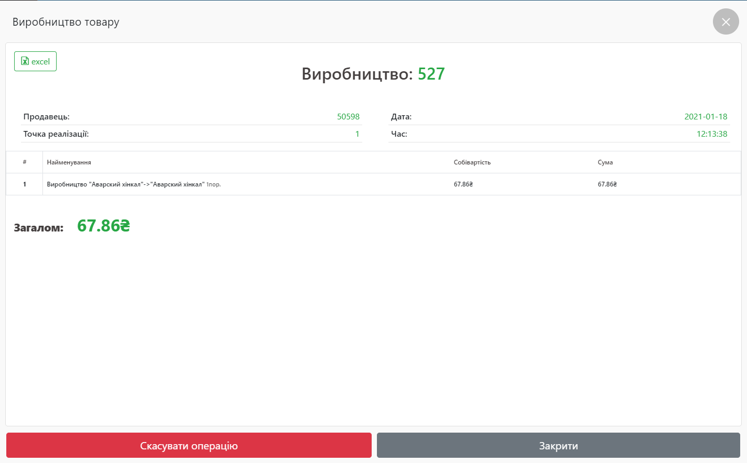The width and height of the screenshot is (747, 463).
Task: Click the excel export icon button
Action: tap(35, 61)
